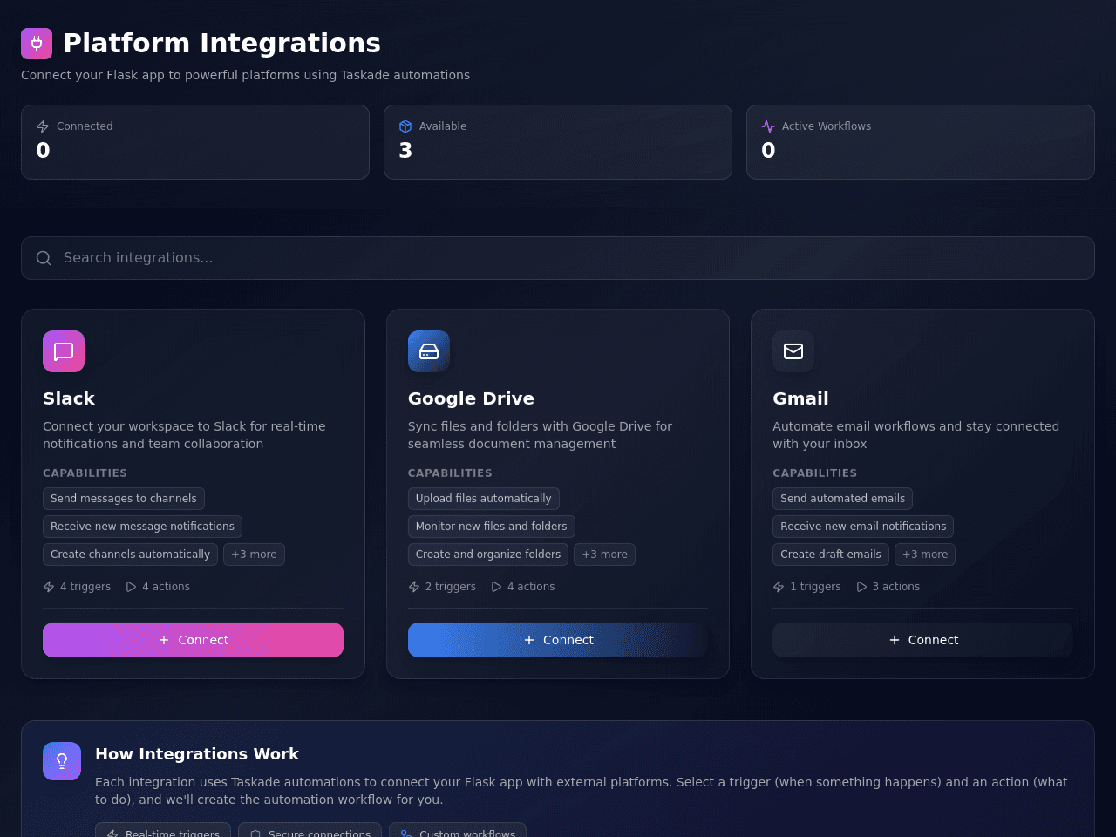This screenshot has height=837, width=1116.
Task: Click the 2 triggers text in Google Drive card
Action: pos(451,587)
